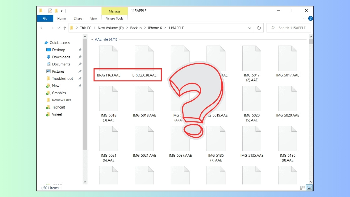Refresh the 115APPLE folder view
350x197 pixels.
tap(259, 28)
